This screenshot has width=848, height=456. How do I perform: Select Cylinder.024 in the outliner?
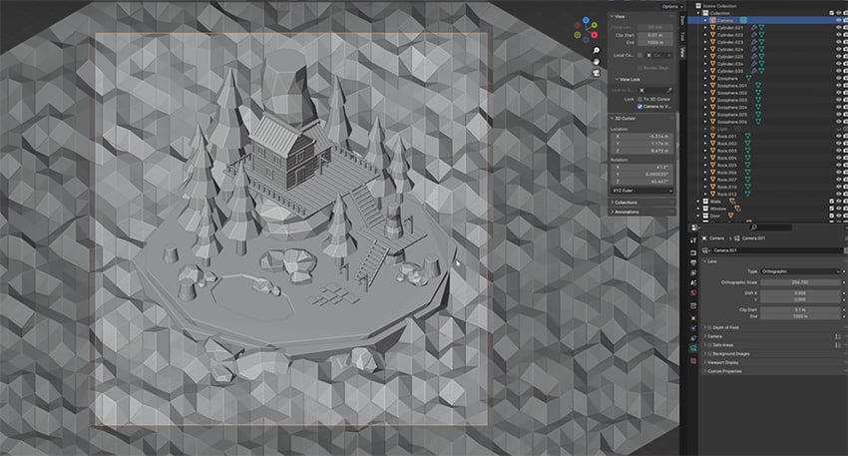click(x=730, y=49)
